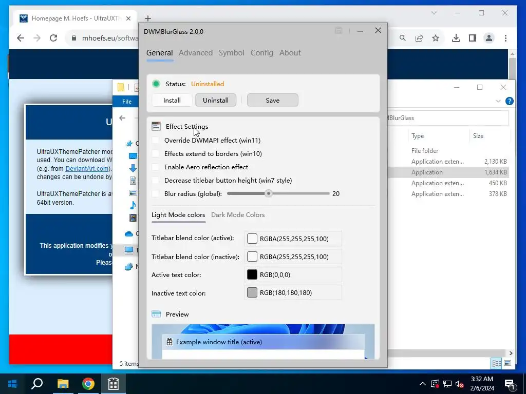Open the Config tab
526x394 pixels.
click(262, 53)
